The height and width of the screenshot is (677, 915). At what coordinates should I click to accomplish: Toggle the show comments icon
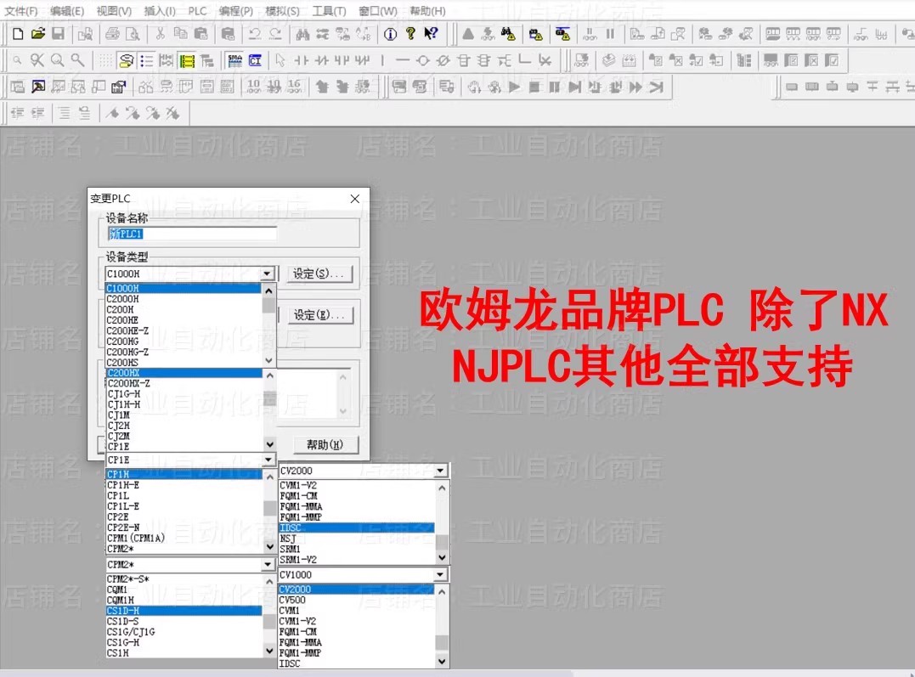(x=126, y=60)
